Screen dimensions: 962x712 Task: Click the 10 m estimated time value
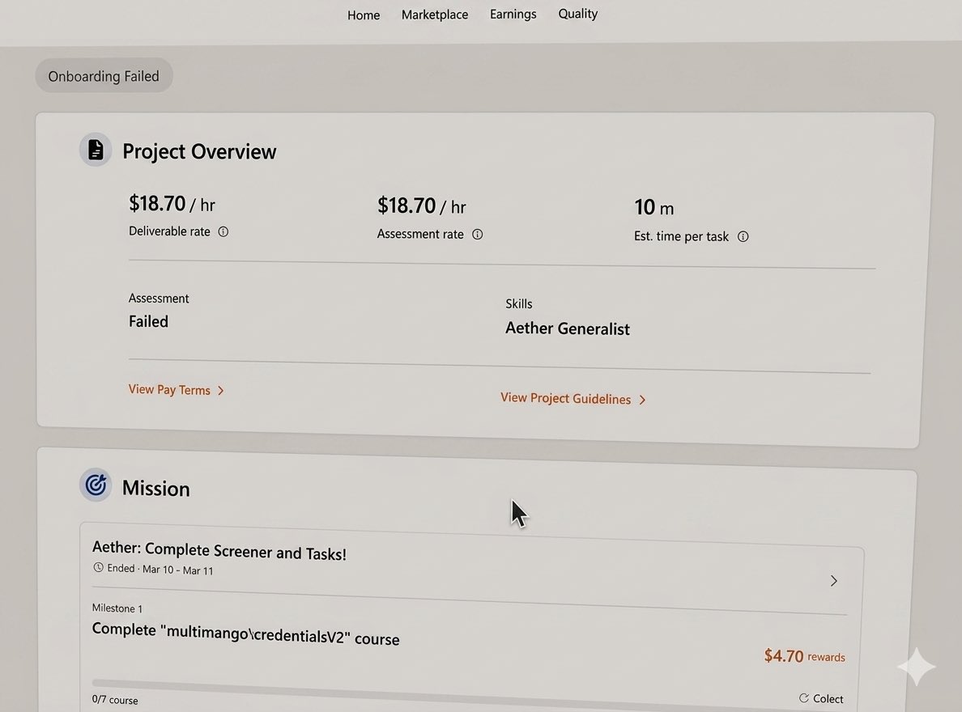[x=654, y=207]
